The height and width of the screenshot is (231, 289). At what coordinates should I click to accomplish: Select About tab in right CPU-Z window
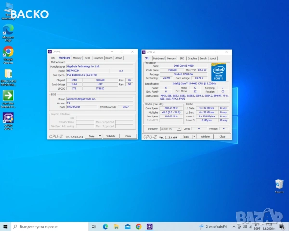click(213, 58)
